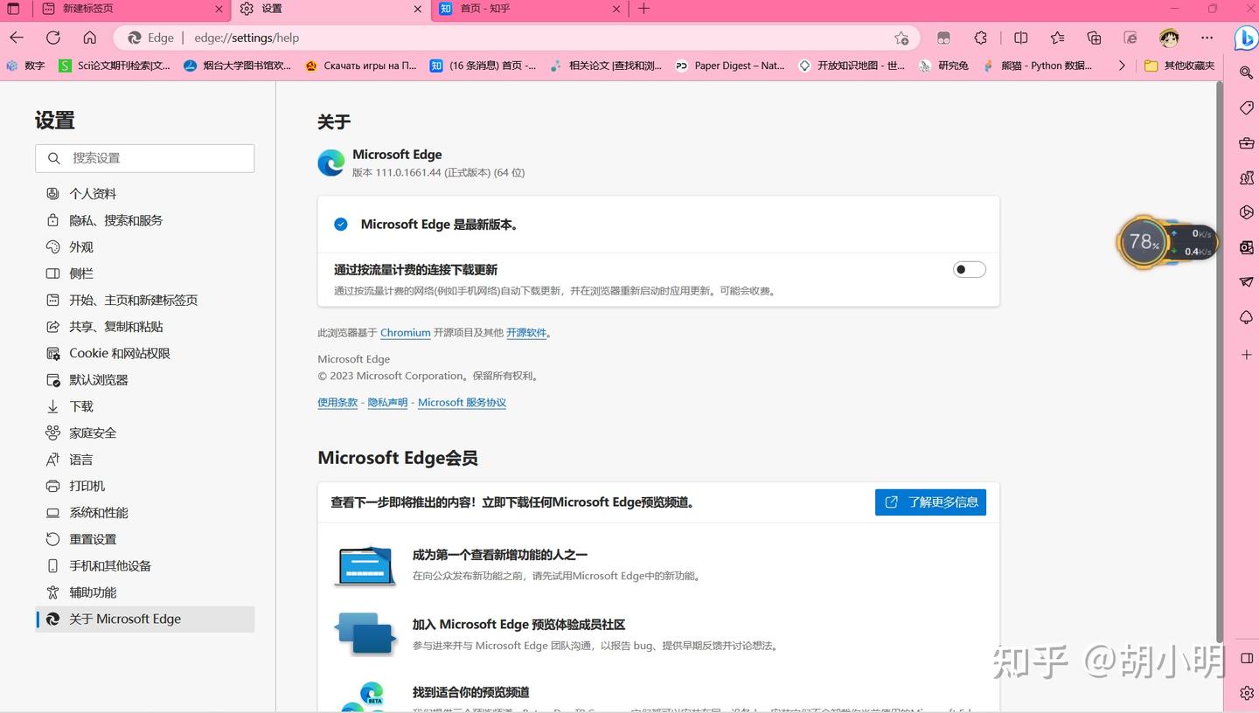
Task: Open 重置设置 section
Action: pos(145,539)
